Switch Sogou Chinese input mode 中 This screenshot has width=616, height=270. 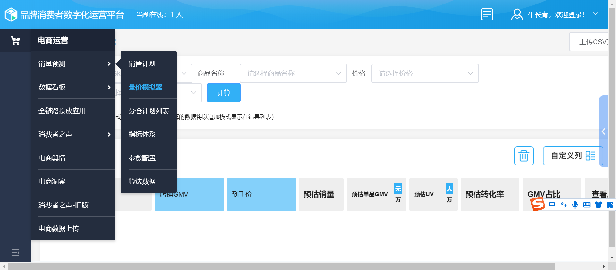pos(552,205)
